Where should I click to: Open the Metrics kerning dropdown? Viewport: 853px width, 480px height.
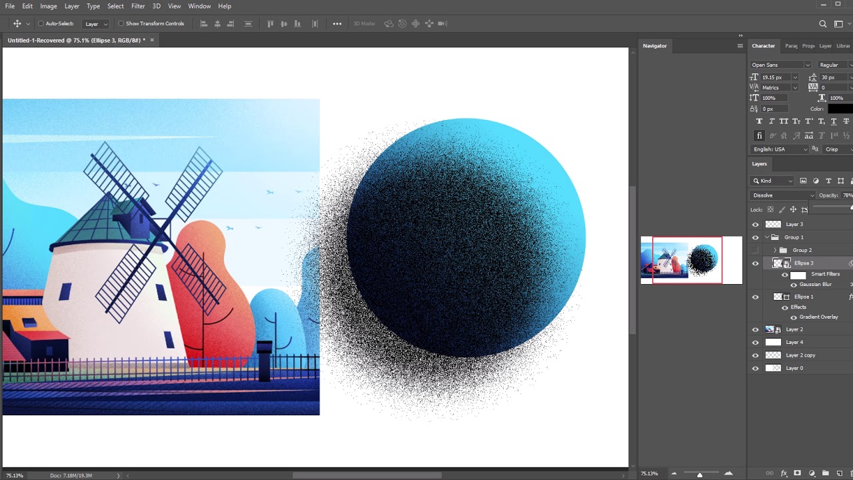[x=780, y=87]
